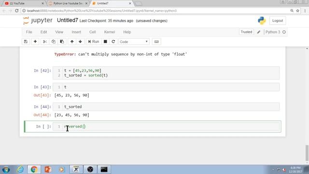Image resolution: width=309 pixels, height=174 pixels.
Task: Click the Out[44]: prompt label
Action: coord(42,115)
